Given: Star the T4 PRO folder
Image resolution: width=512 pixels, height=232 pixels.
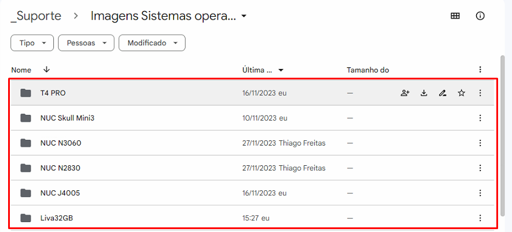Looking at the screenshot, I should click(461, 93).
